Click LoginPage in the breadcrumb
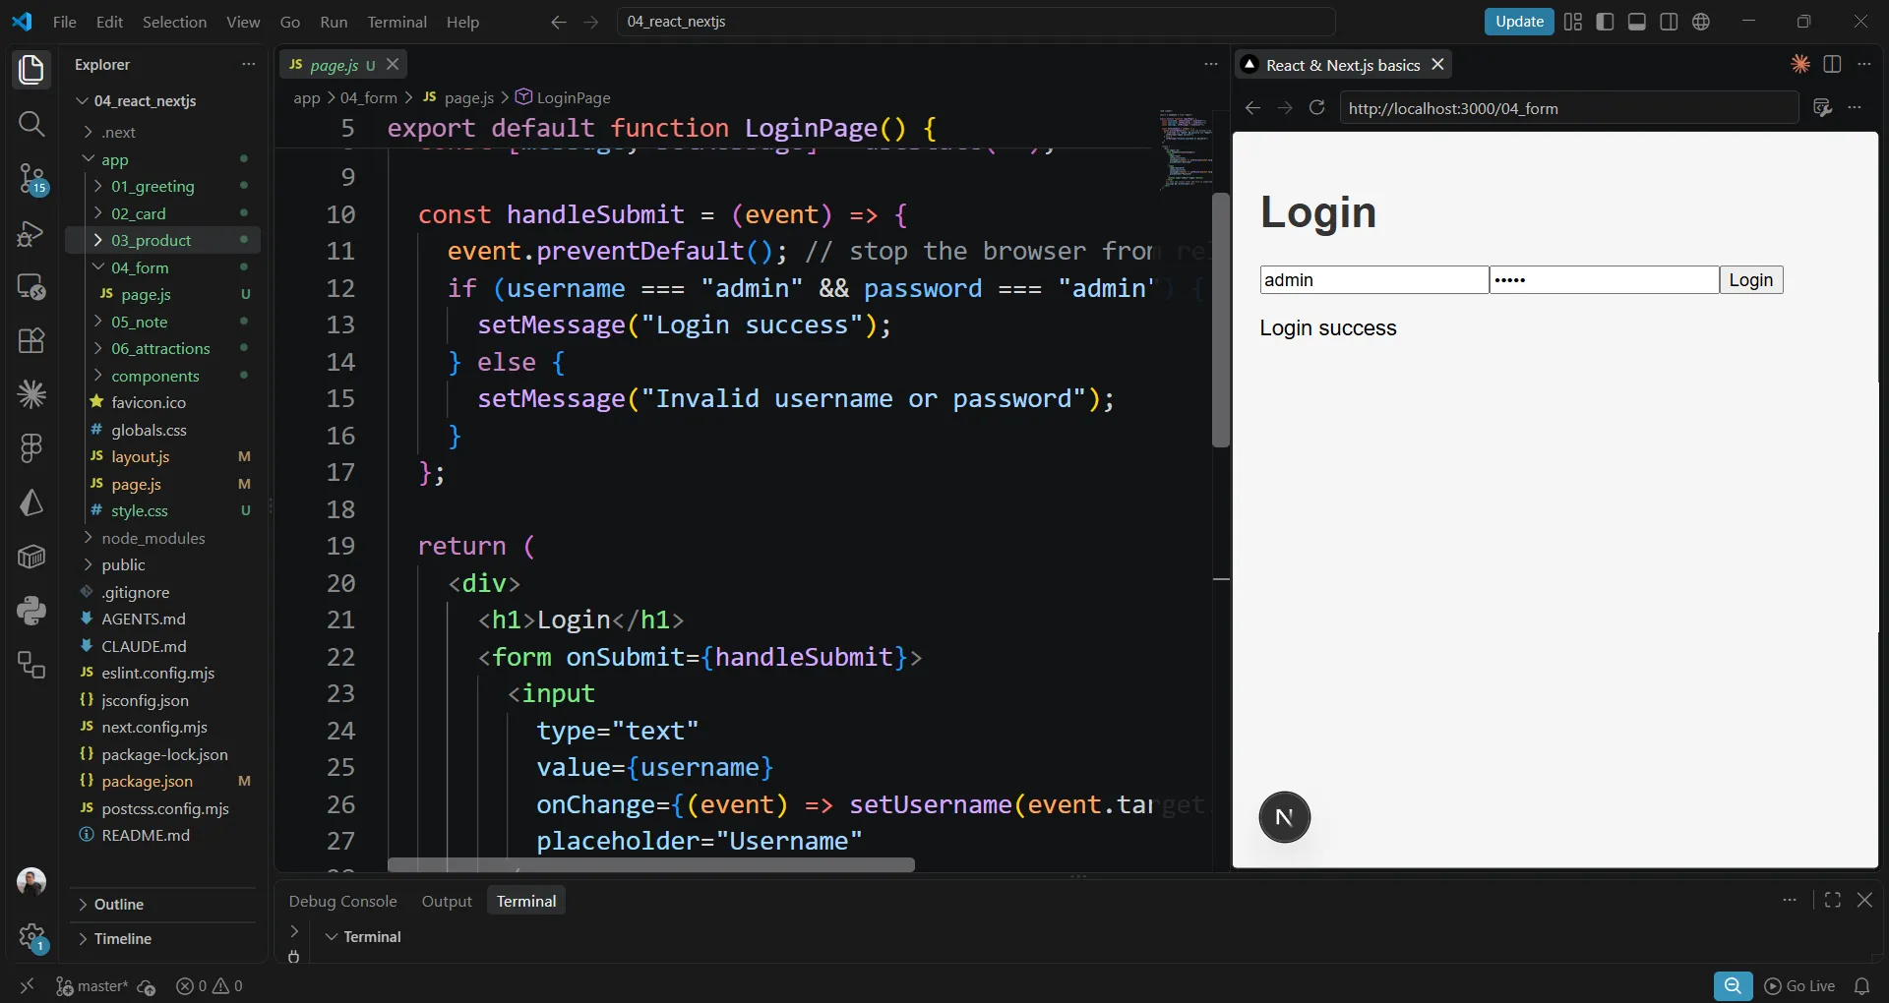1889x1003 pixels. 564,97
